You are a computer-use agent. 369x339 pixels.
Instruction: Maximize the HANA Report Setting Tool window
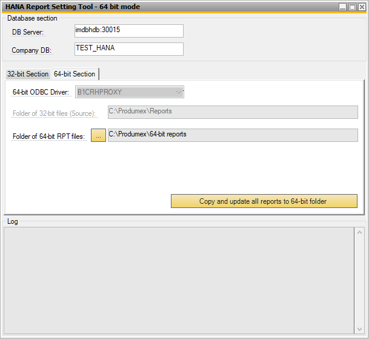[352, 7]
